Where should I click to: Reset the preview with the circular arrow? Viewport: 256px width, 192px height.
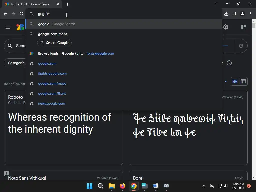(x=241, y=46)
